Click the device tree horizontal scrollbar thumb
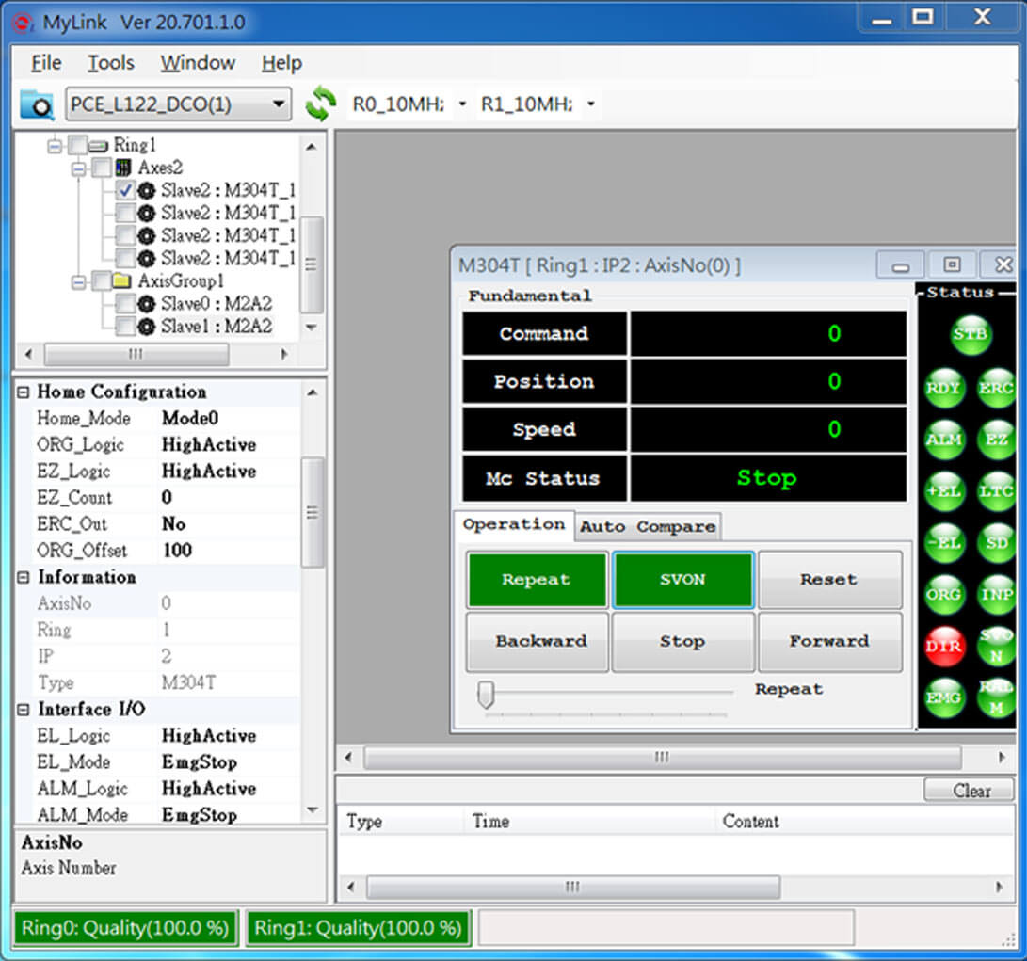Screen dimensions: 1027x961 pyautogui.click(x=136, y=355)
